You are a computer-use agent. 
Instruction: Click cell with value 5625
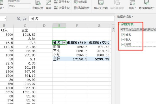(x=7, y=92)
